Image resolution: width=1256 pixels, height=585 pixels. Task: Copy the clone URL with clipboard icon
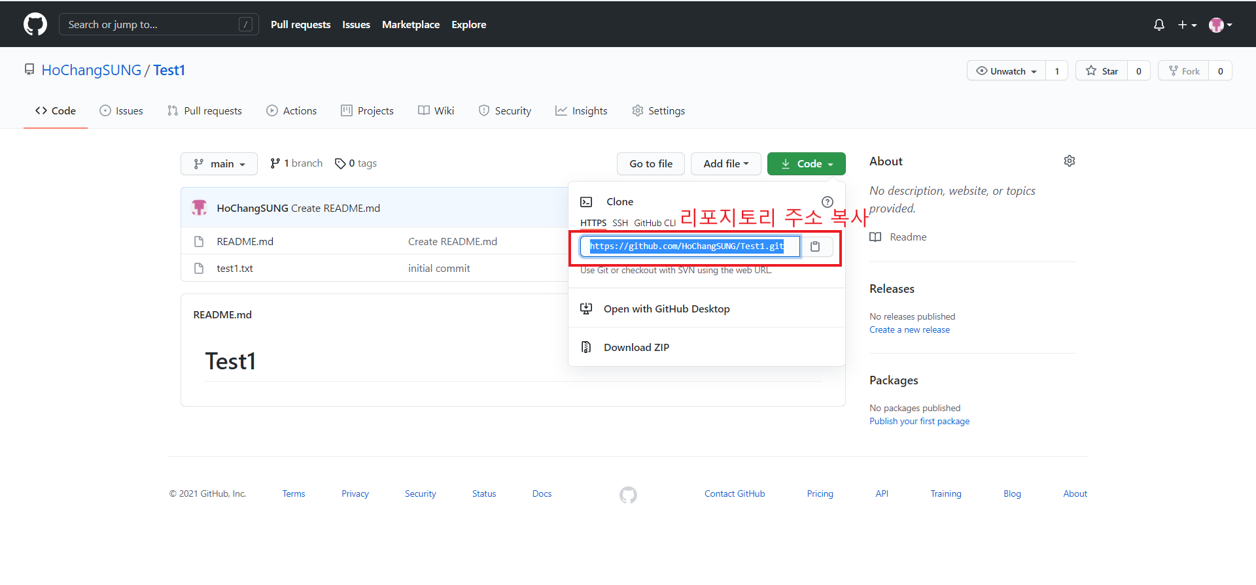[x=815, y=246]
